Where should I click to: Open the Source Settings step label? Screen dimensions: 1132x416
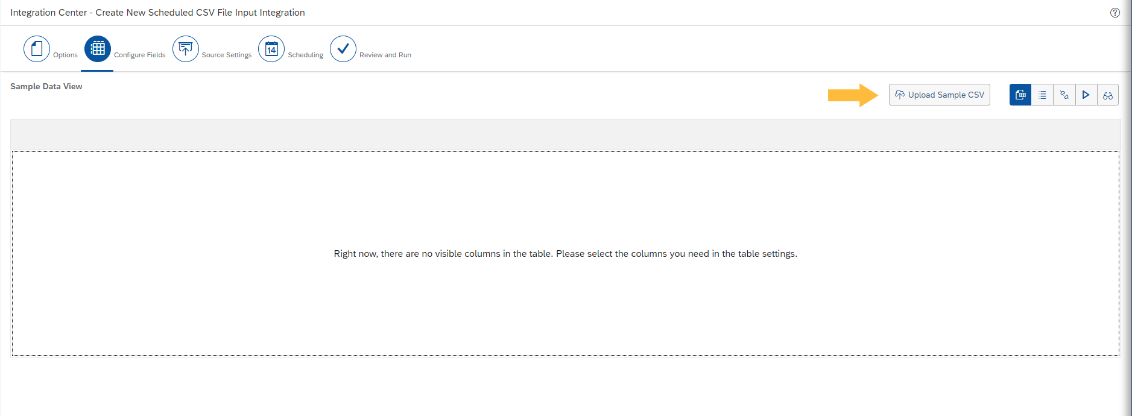point(227,55)
